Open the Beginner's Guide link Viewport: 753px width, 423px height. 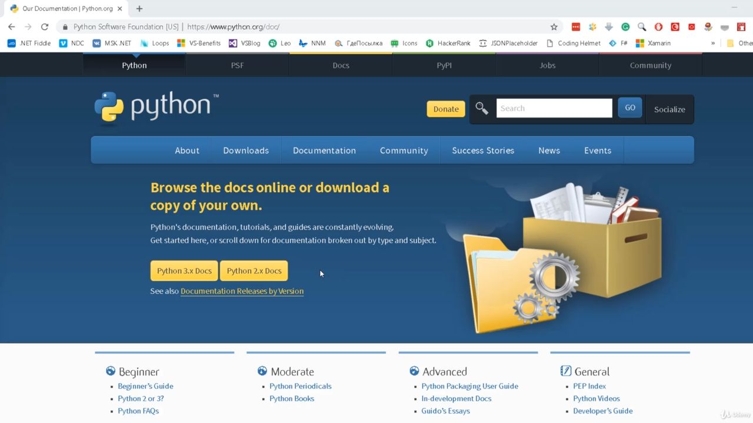pos(145,386)
